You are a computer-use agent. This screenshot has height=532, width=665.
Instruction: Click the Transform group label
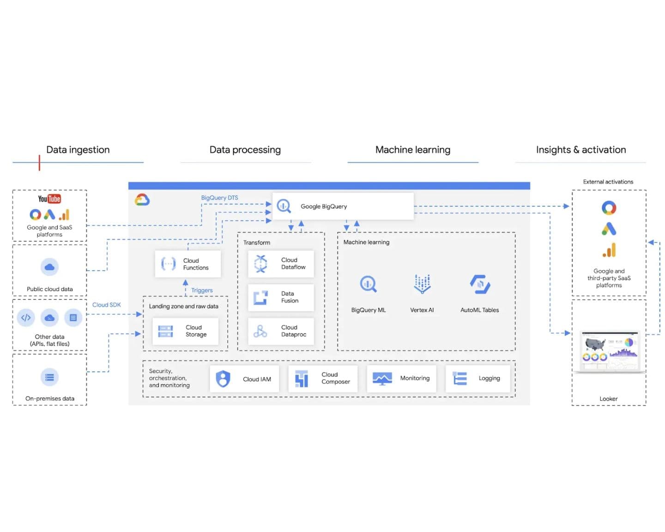click(257, 242)
